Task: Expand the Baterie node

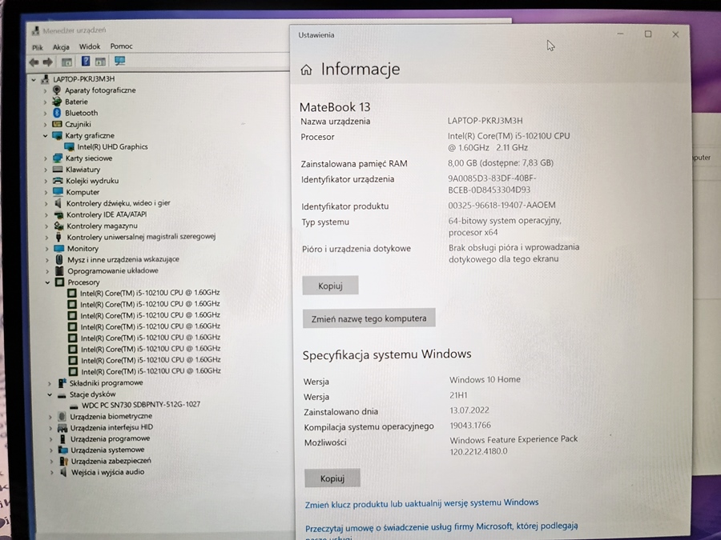Action: coord(45,102)
